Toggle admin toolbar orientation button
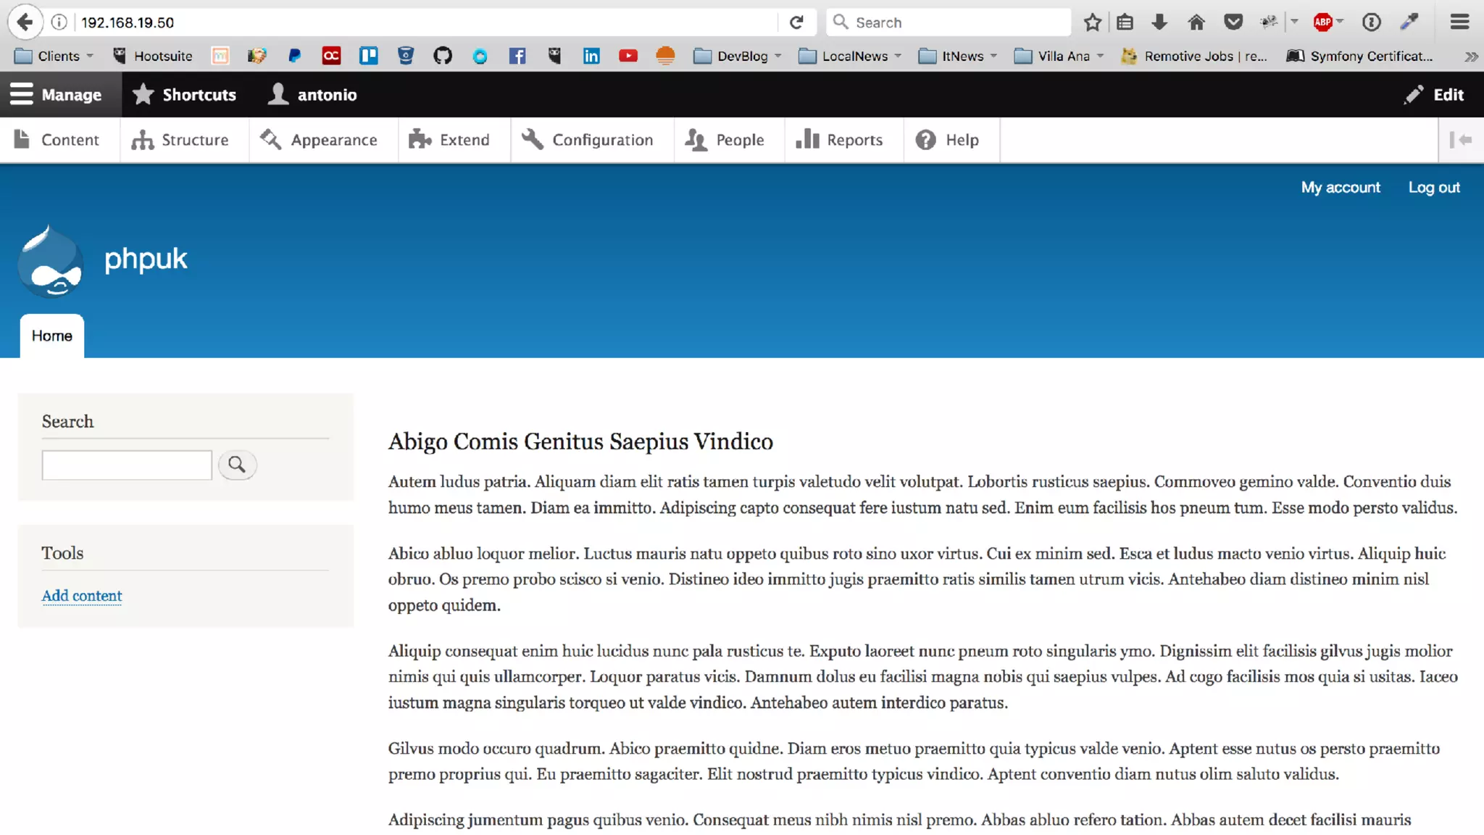This screenshot has width=1484, height=835. pos(1460,140)
